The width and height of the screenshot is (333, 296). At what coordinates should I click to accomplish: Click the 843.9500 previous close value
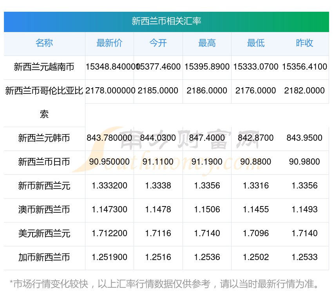[x=304, y=138]
